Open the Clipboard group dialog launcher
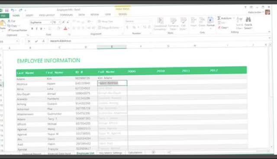This screenshot has width=277, height=159. coord(28,35)
